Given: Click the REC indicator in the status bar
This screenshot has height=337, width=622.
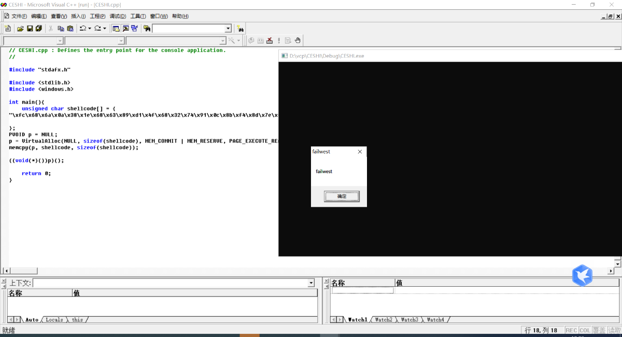Looking at the screenshot, I should point(571,330).
